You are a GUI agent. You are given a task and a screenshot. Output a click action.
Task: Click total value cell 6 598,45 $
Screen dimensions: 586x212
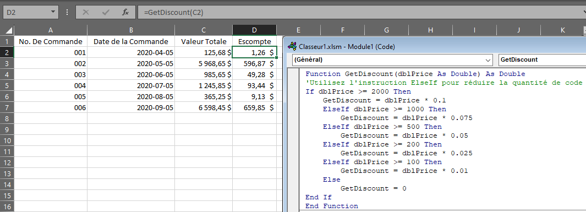coord(204,108)
